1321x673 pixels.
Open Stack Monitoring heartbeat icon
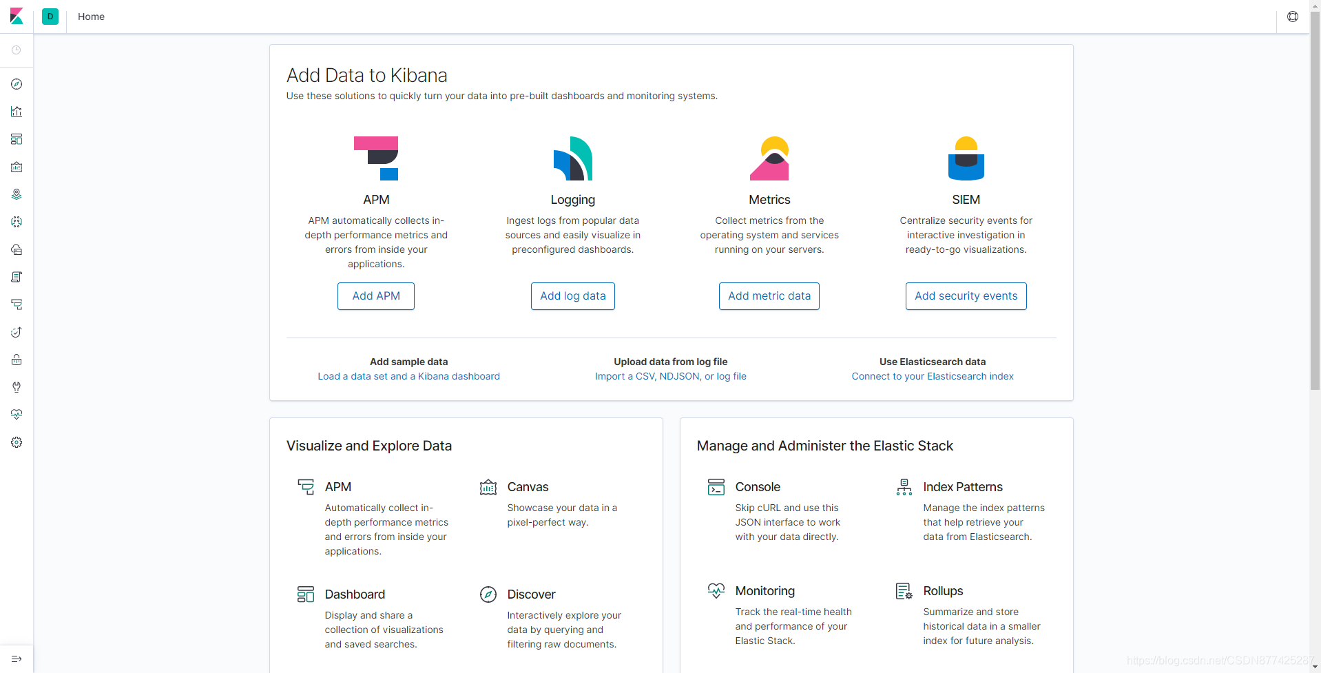coord(17,415)
